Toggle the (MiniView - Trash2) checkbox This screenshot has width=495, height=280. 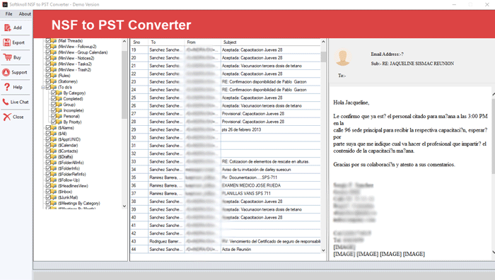tap(48, 70)
